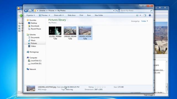The height and width of the screenshot is (99, 177).
Task: Select Network in the navigation pane
Action: click(x=33, y=69)
